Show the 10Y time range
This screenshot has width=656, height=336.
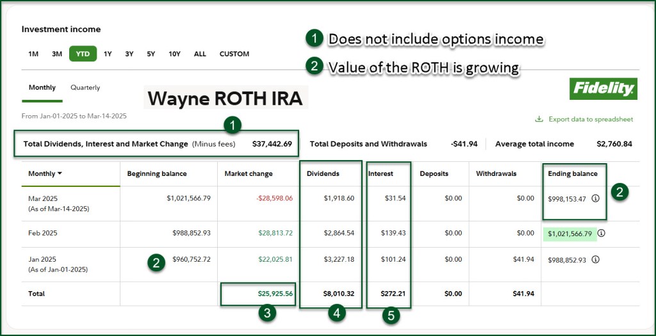(x=174, y=54)
